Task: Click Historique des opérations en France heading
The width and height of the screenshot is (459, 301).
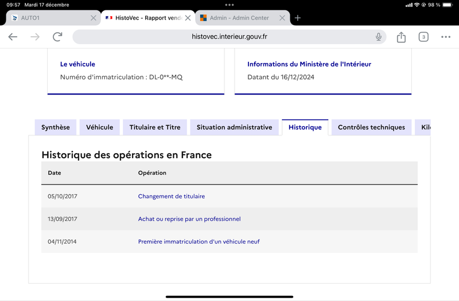Action: (x=126, y=155)
